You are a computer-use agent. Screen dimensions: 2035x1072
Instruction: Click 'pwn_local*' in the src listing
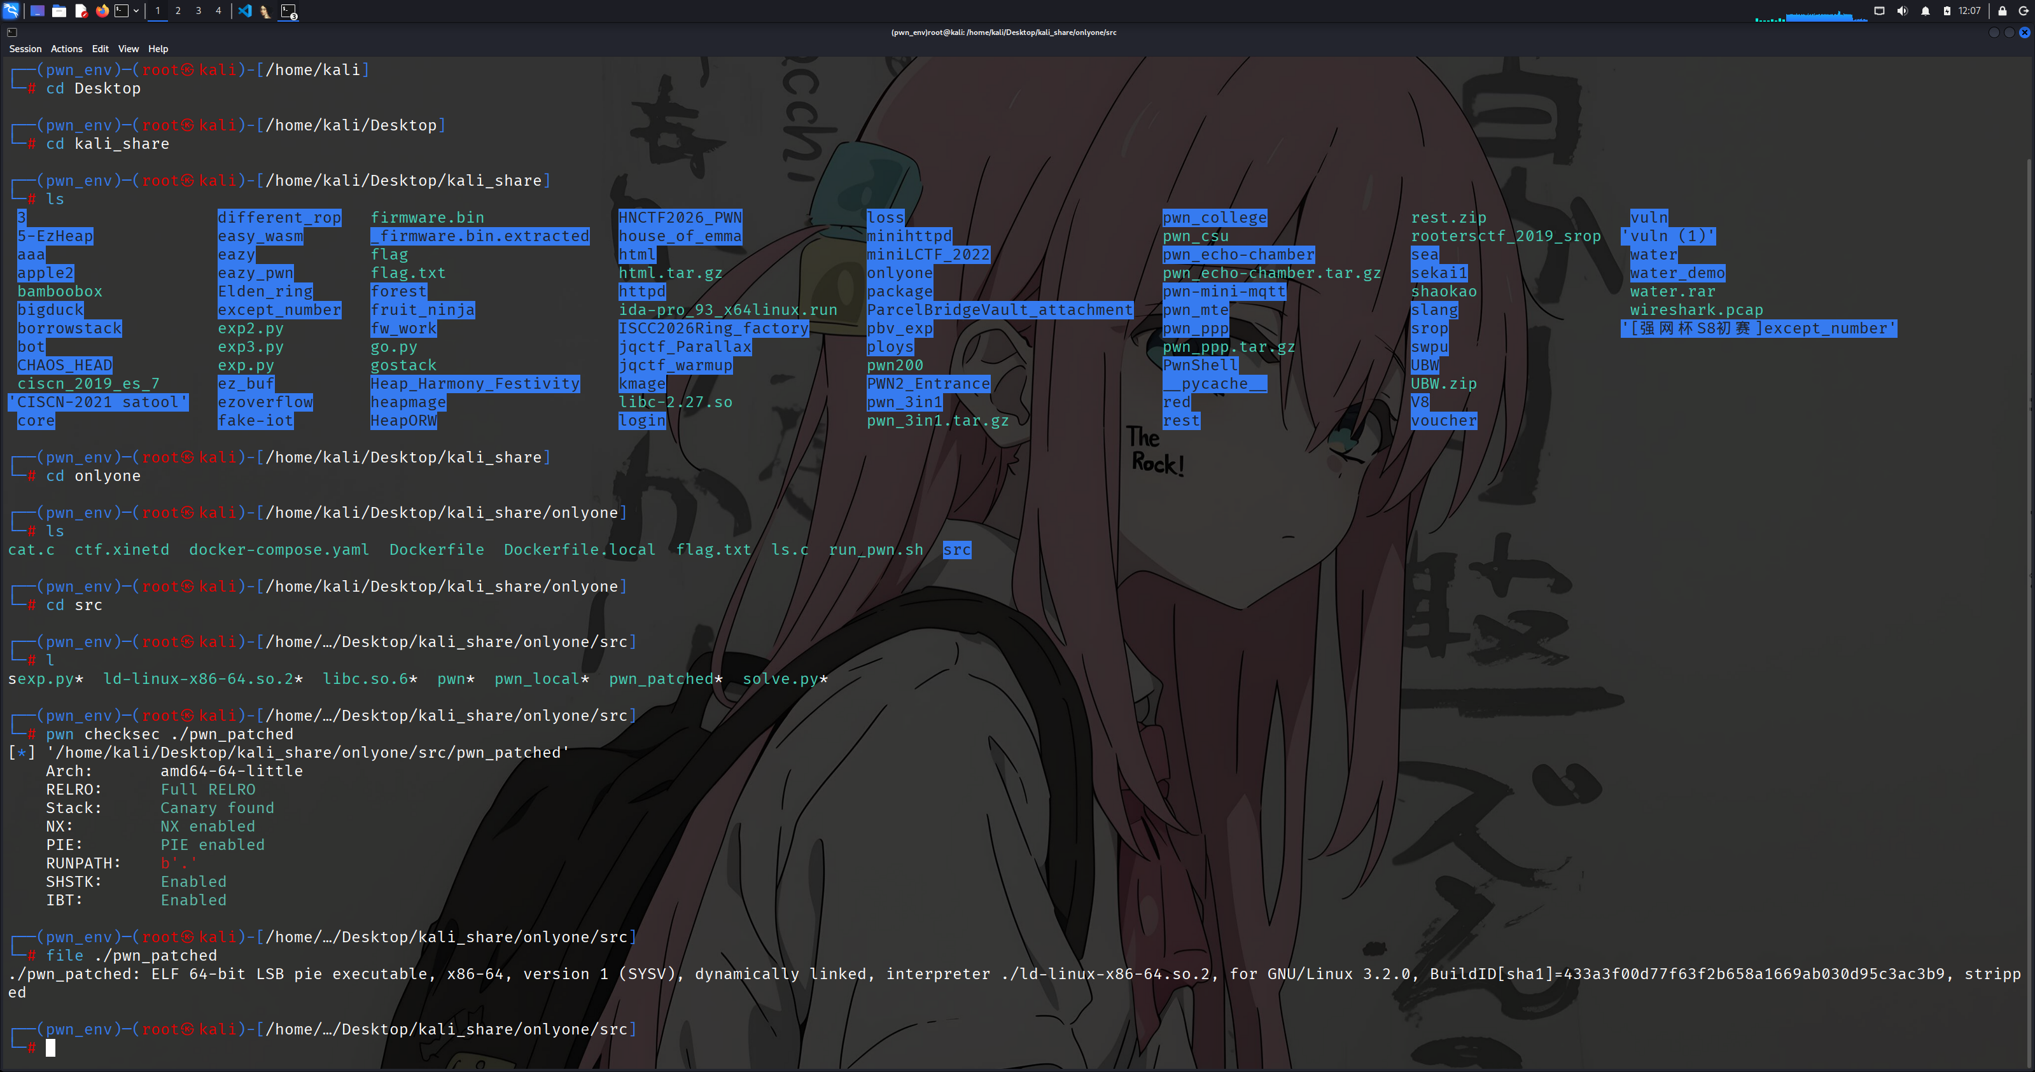pyautogui.click(x=542, y=679)
